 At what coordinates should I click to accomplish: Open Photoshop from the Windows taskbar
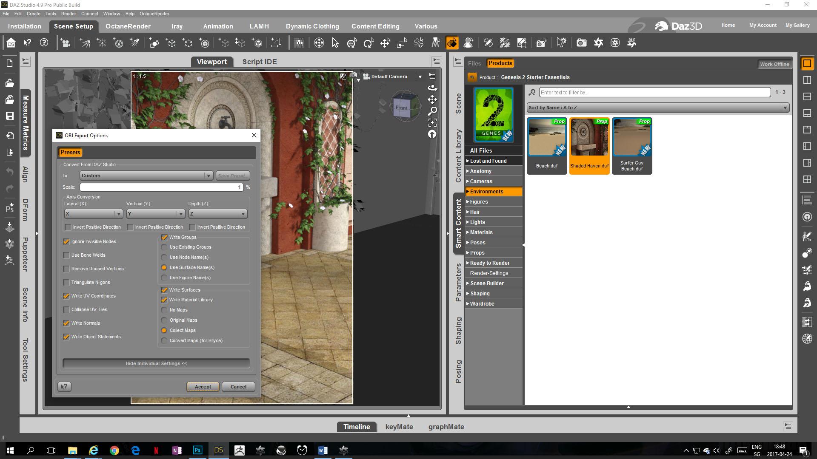[x=197, y=450]
